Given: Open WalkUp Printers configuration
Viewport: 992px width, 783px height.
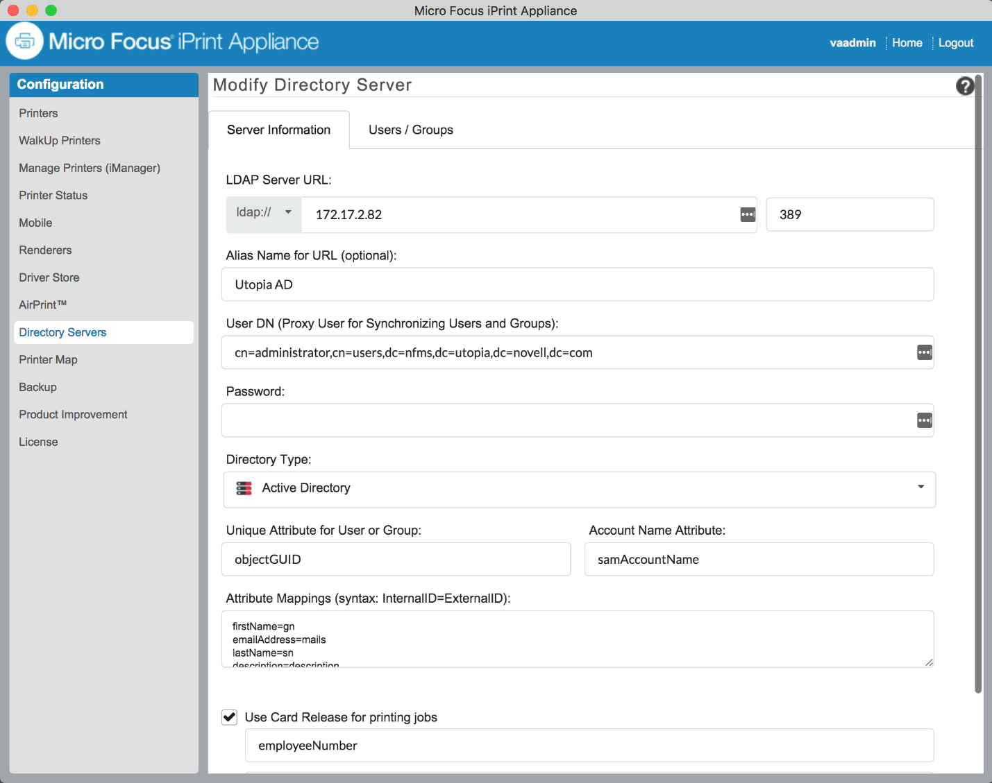Looking at the screenshot, I should 60,140.
